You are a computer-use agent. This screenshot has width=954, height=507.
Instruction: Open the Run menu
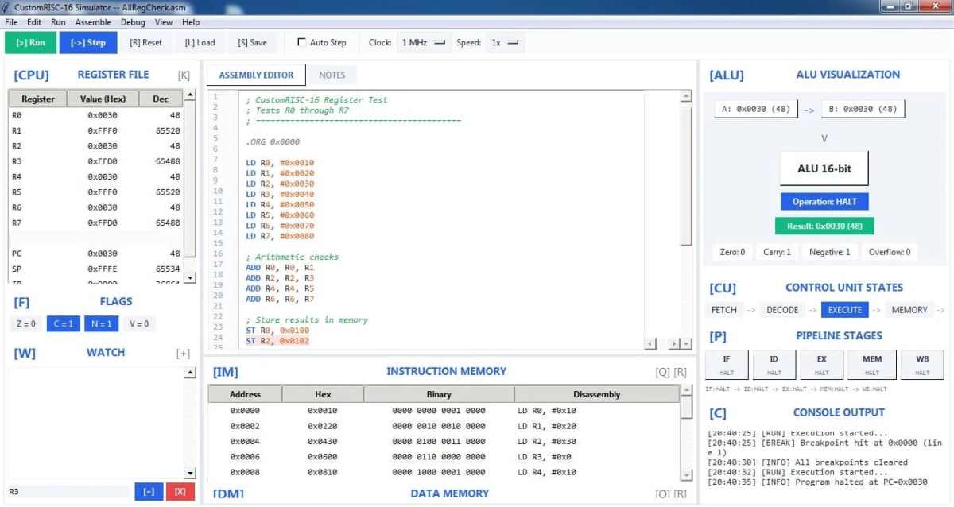[x=58, y=22]
